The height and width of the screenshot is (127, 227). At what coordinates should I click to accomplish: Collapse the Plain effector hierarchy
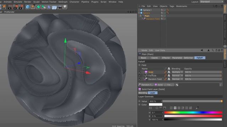(x=140, y=16)
